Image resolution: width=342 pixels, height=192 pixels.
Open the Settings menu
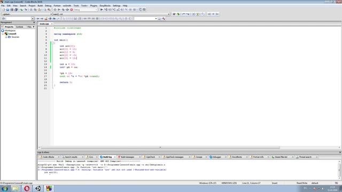116,6
